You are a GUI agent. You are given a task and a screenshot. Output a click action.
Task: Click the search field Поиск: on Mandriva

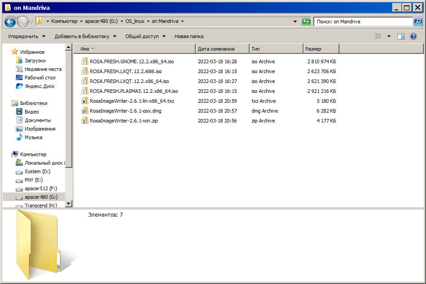[363, 22]
